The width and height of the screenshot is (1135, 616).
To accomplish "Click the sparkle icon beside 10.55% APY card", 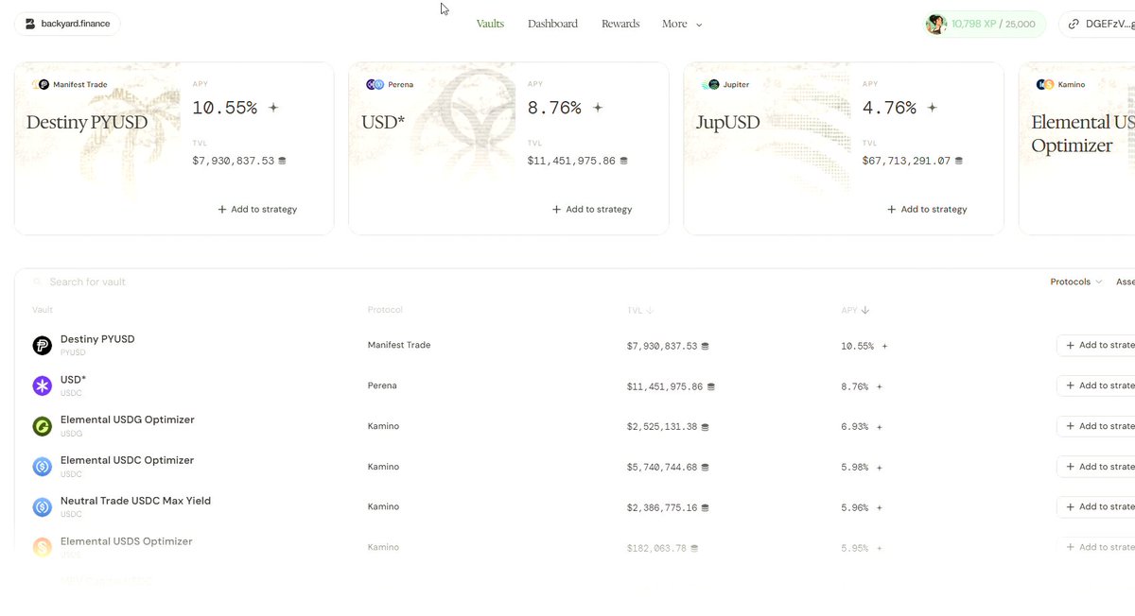I will (x=273, y=108).
